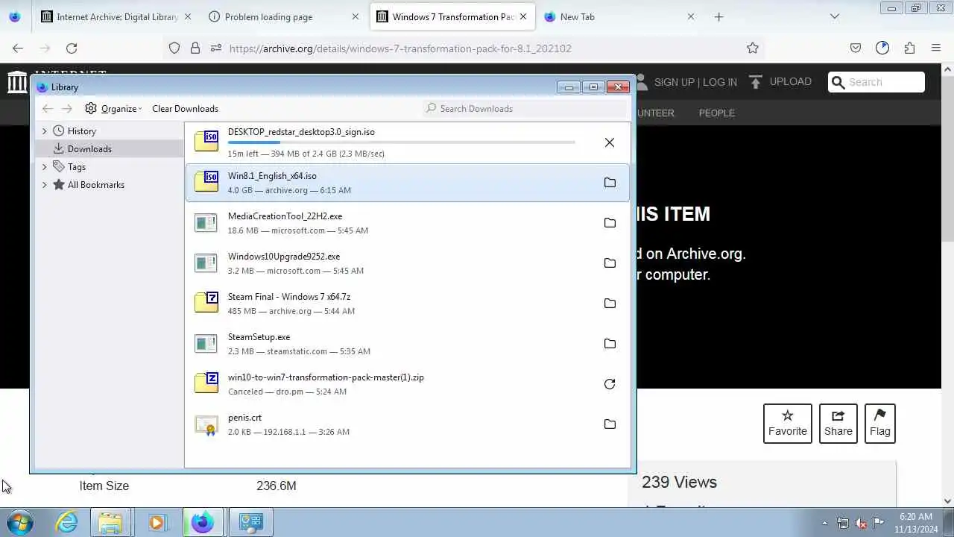
Task: Open the list all tabs dropdown
Action: coord(835,16)
